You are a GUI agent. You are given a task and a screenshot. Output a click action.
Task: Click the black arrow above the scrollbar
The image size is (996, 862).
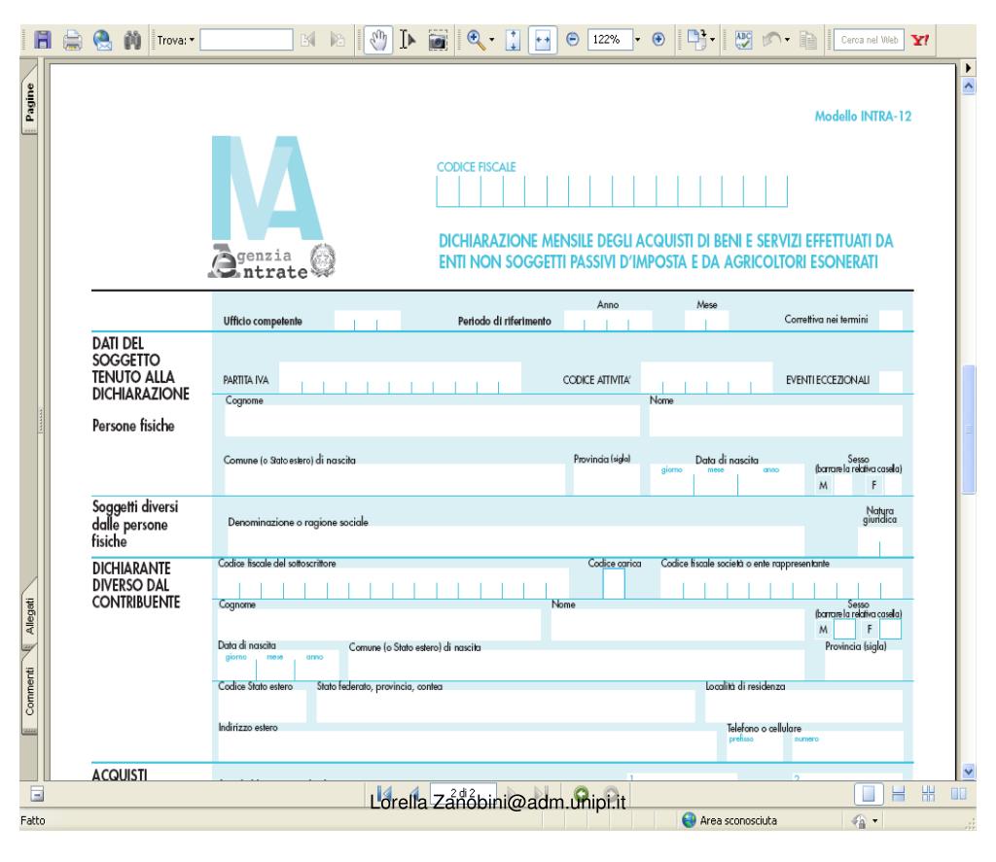pos(968,67)
